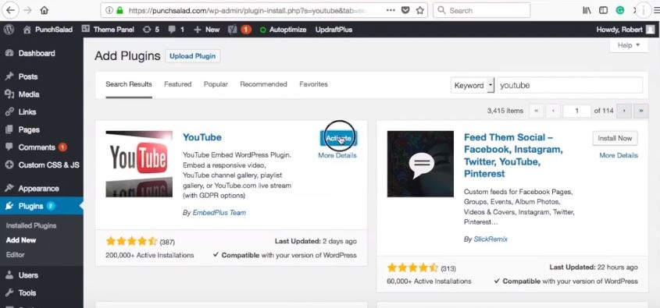Click the '3,415 items' result count
This screenshot has height=308, width=660.
click(x=505, y=111)
